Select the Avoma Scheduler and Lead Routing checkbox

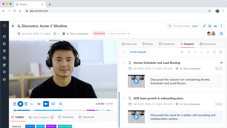[x=124, y=63]
